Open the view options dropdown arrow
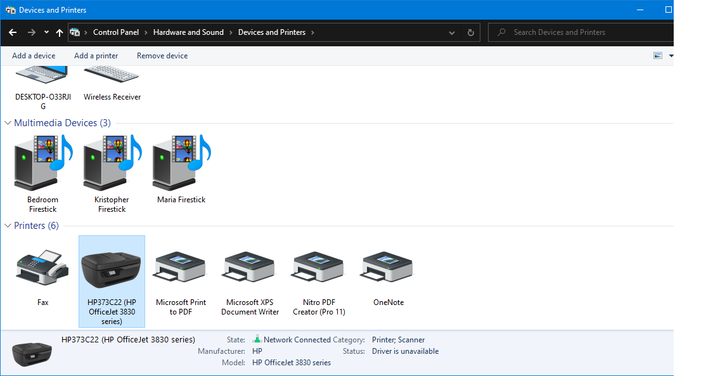 [x=671, y=55]
